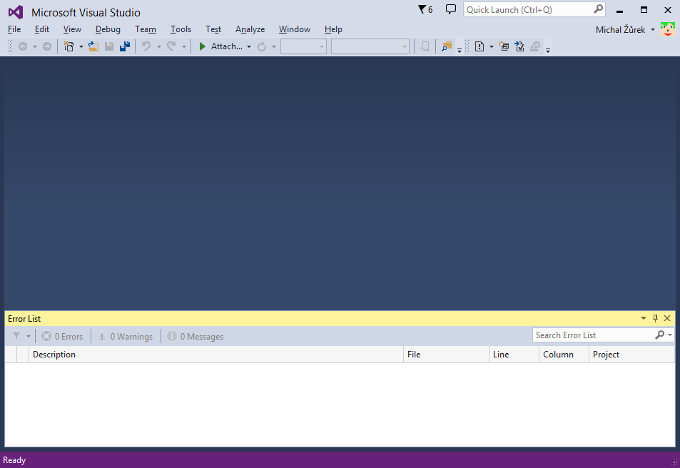The width and height of the screenshot is (680, 468).
Task: Open the Error List window options chevron
Action: pyautogui.click(x=644, y=318)
